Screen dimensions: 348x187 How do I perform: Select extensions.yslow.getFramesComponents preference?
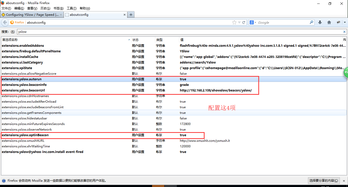174,113
